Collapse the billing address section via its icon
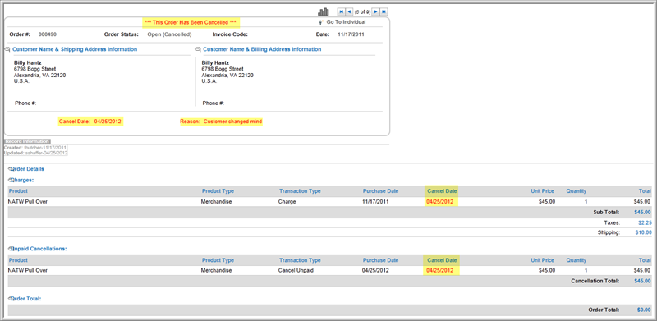This screenshot has width=657, height=321. [198, 49]
